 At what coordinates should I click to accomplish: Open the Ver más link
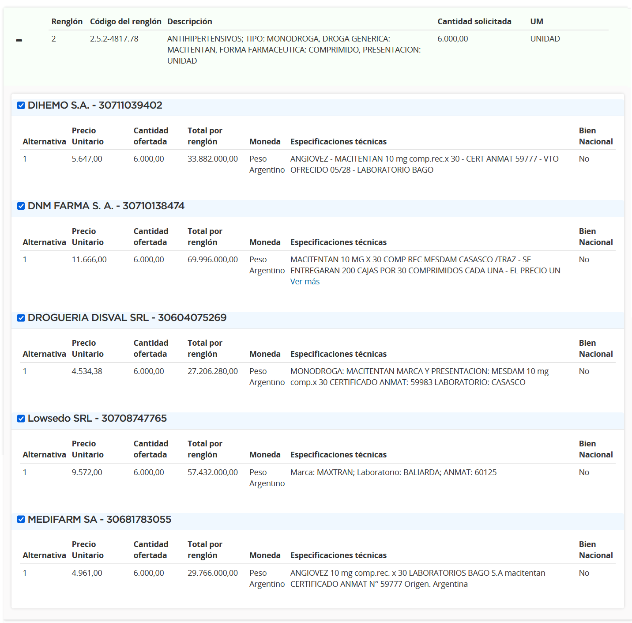(305, 282)
